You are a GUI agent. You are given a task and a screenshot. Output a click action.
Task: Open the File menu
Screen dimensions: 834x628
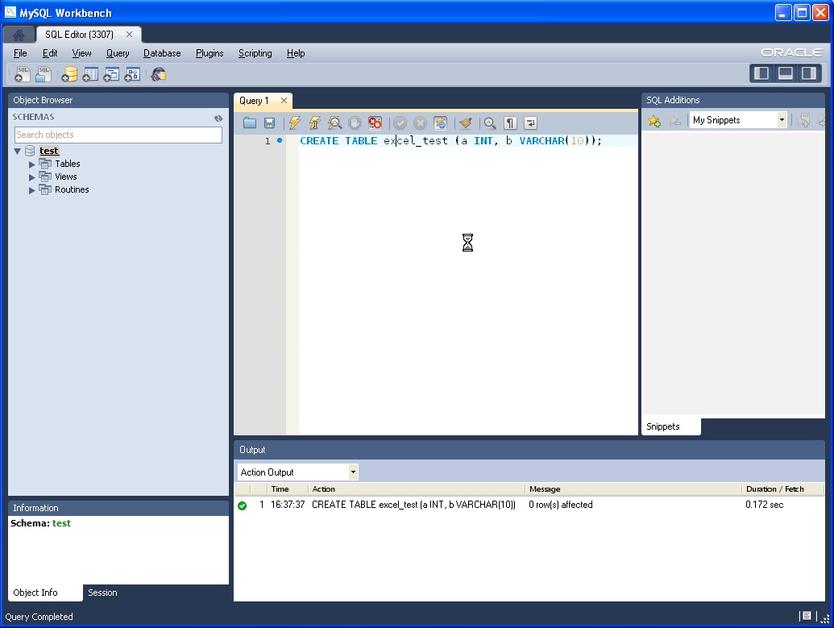[x=20, y=53]
